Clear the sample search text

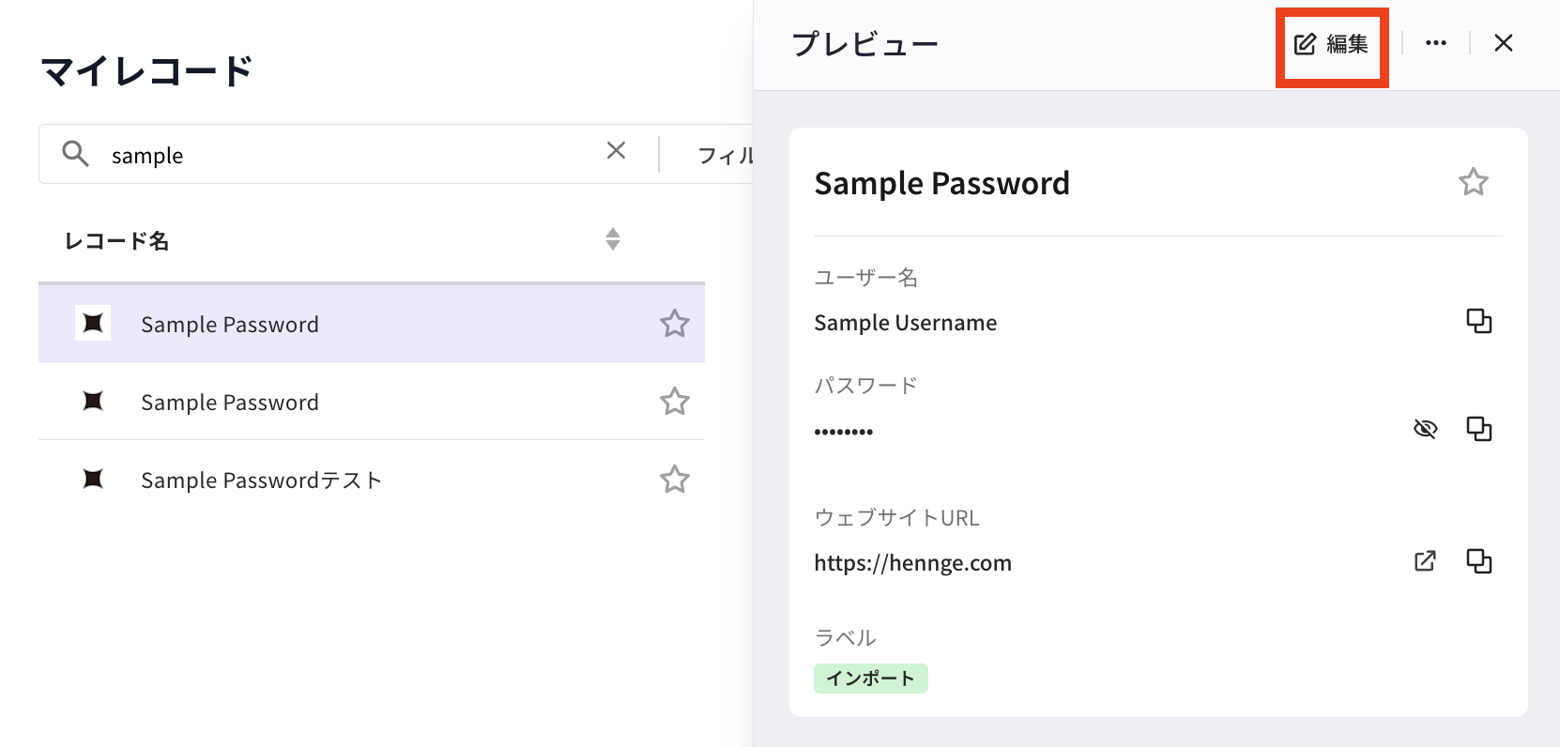(616, 150)
